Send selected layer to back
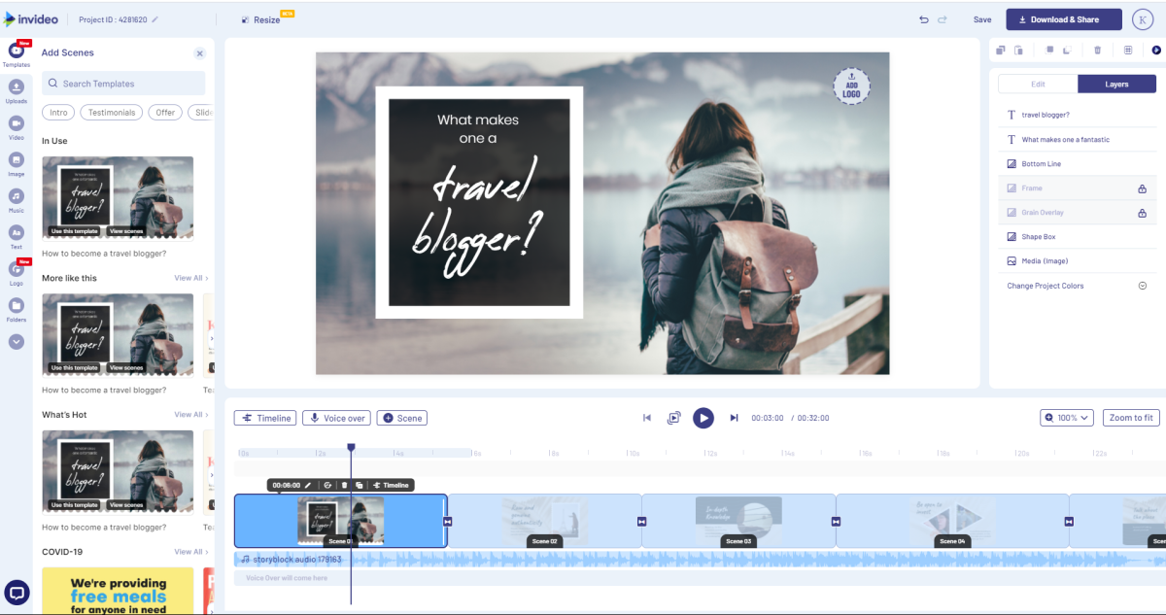The height and width of the screenshot is (615, 1166). (1067, 50)
